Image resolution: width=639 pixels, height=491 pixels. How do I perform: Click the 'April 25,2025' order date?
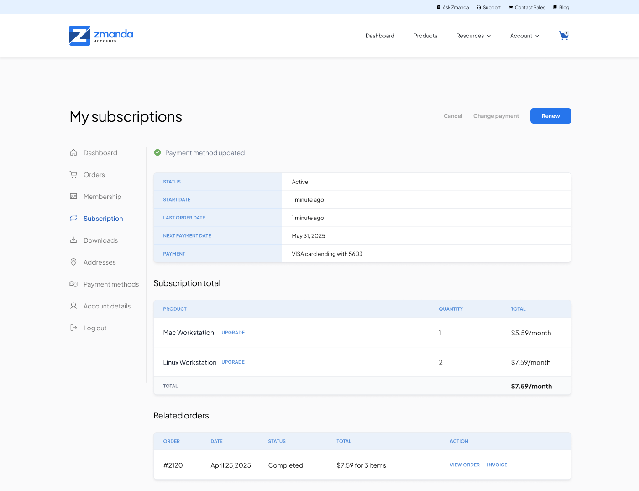point(230,465)
